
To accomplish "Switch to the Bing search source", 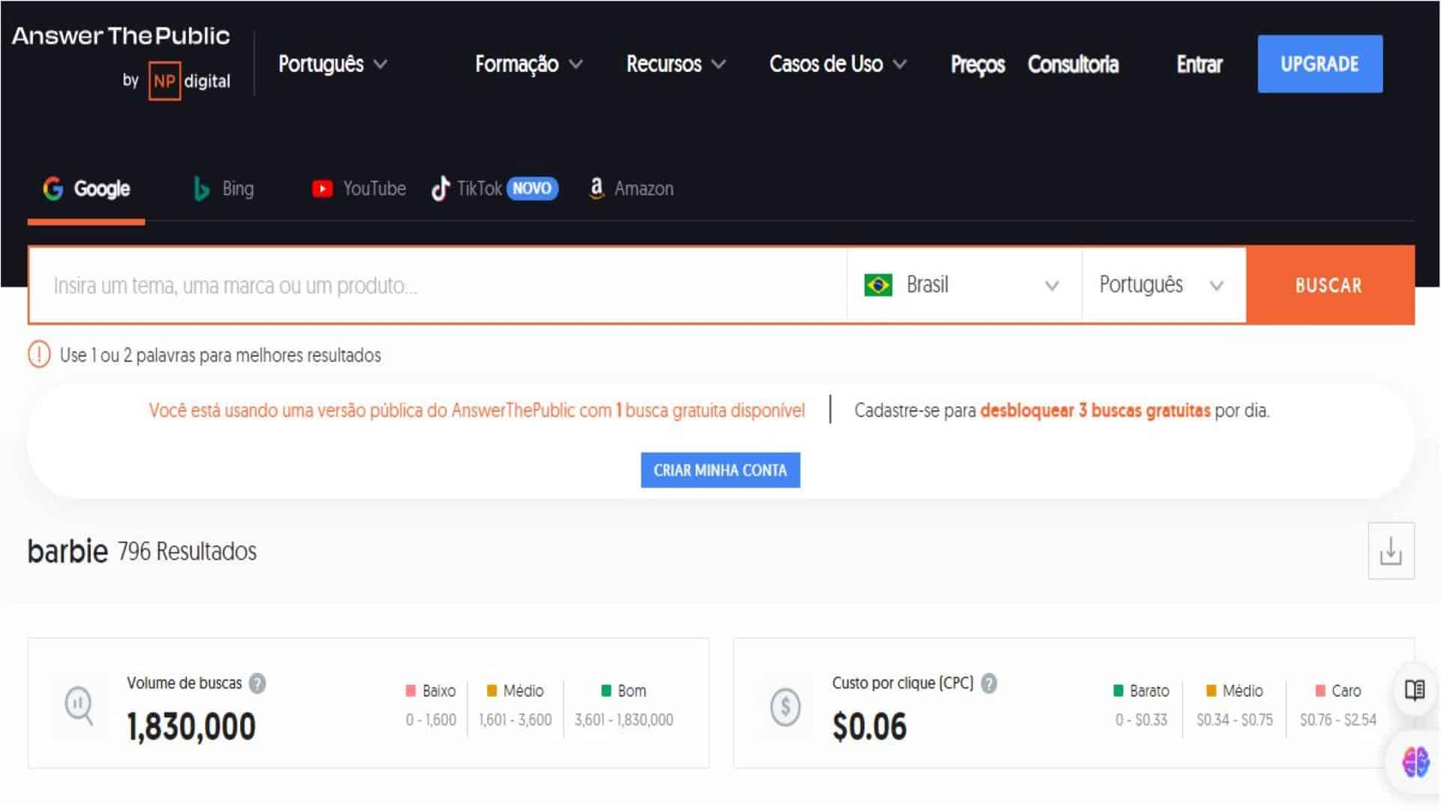I will click(223, 188).
